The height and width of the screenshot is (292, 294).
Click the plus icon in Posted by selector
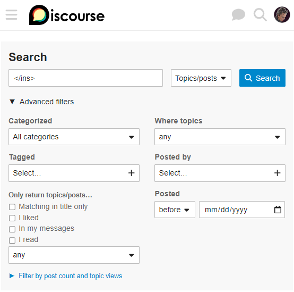pos(278,173)
